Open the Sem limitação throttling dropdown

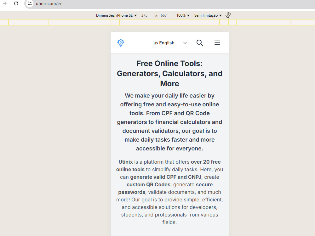tap(208, 15)
